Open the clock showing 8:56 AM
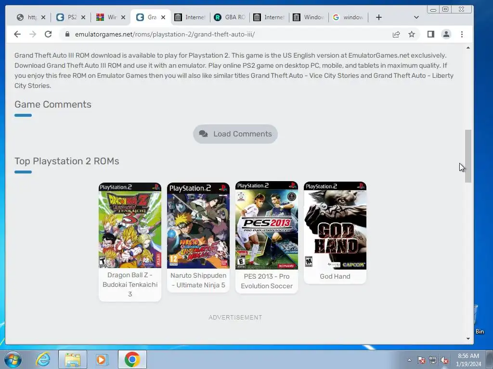 [x=468, y=360]
